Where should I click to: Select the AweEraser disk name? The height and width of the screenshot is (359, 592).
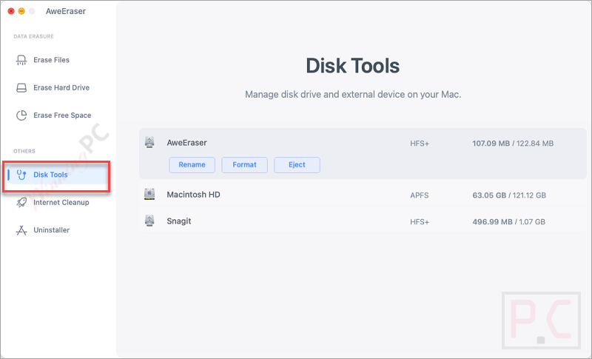(x=187, y=143)
